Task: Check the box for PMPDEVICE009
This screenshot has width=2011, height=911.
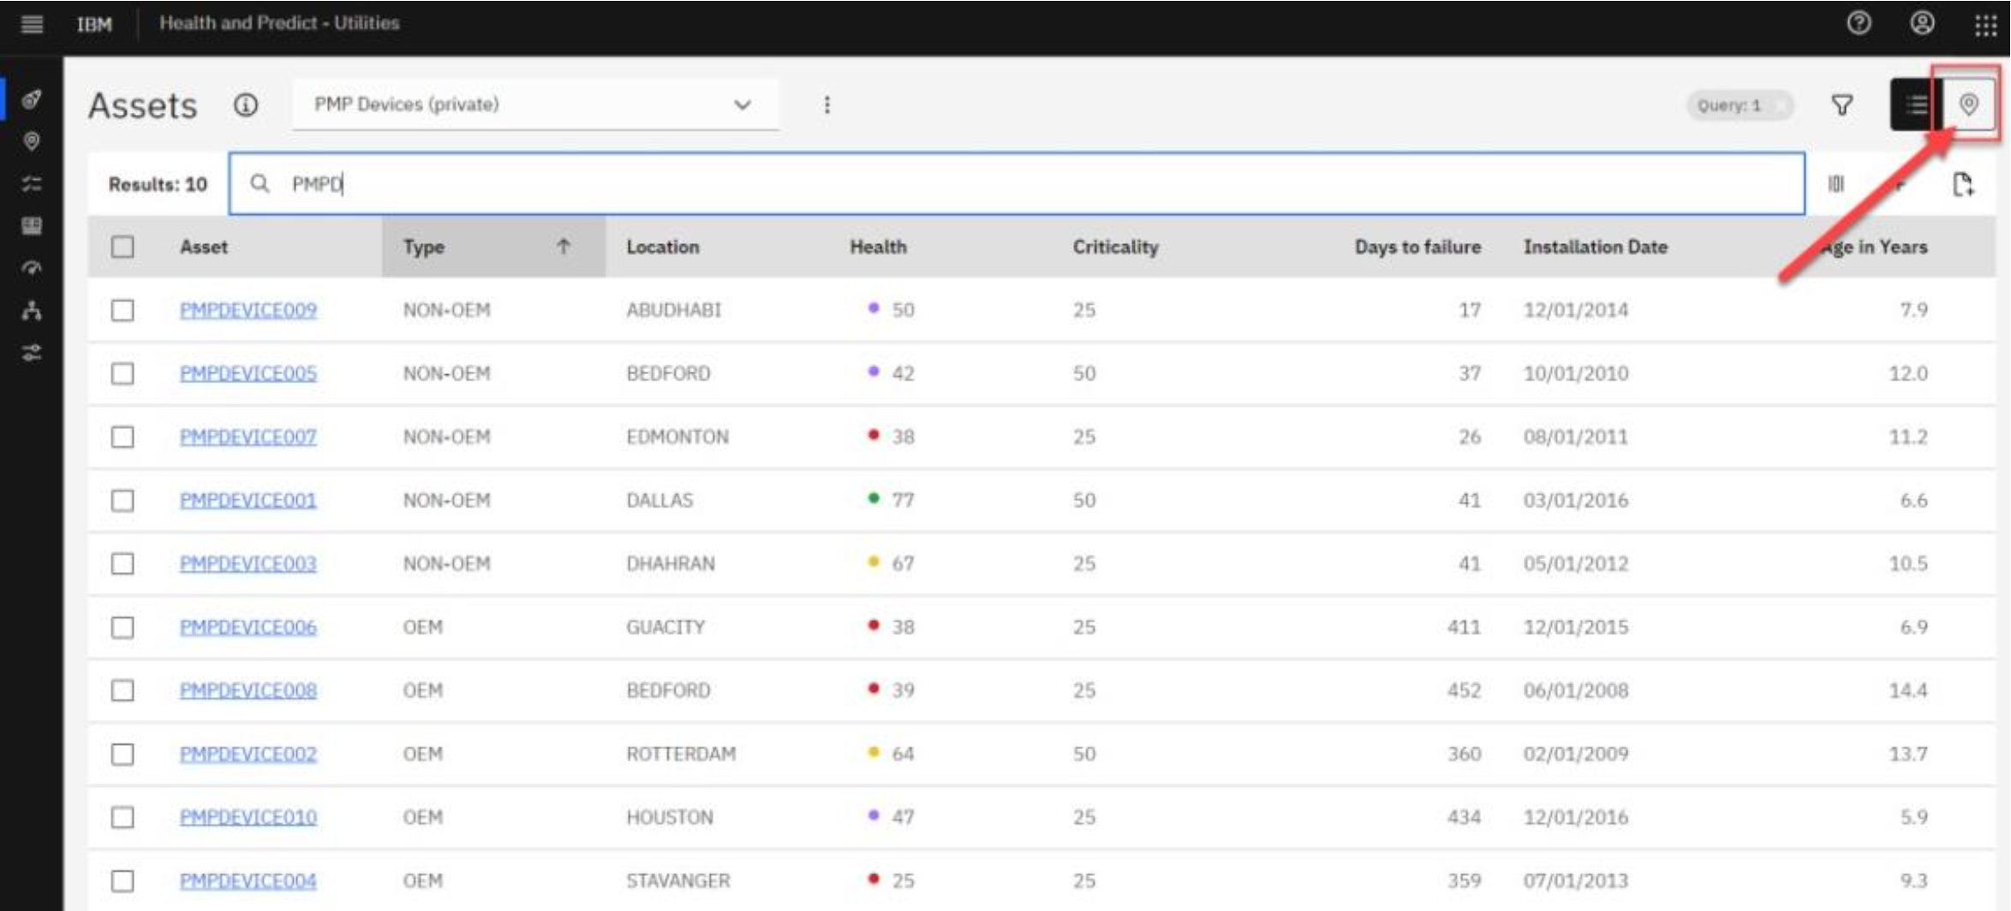Action: pos(122,310)
